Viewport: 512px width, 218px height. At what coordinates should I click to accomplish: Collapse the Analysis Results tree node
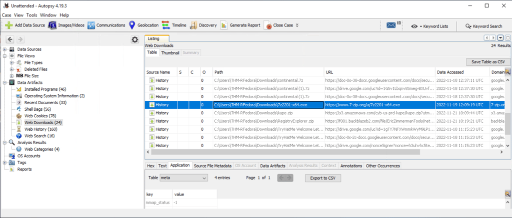click(5, 142)
